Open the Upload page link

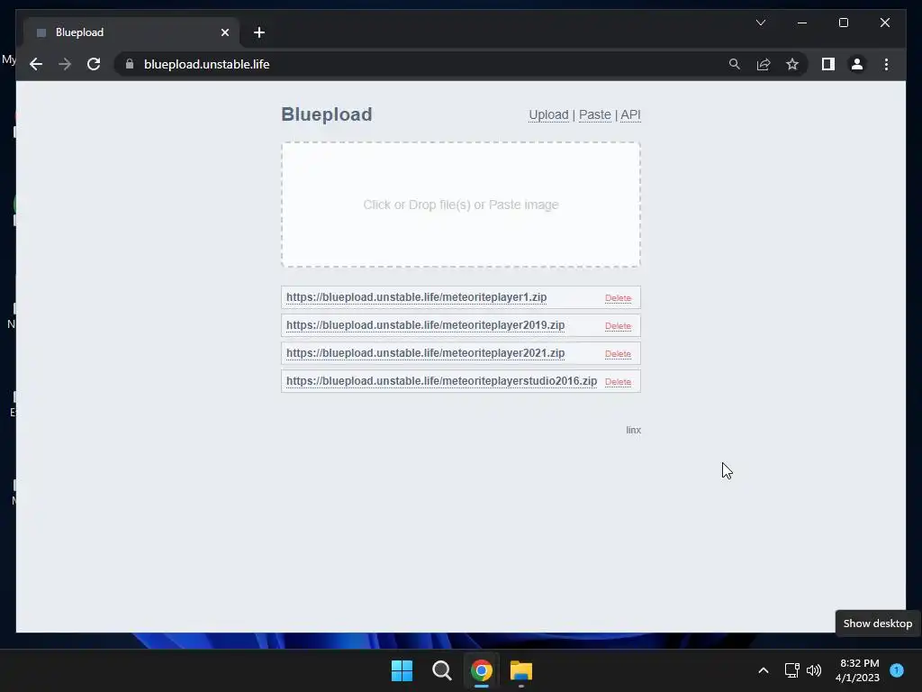(x=548, y=114)
